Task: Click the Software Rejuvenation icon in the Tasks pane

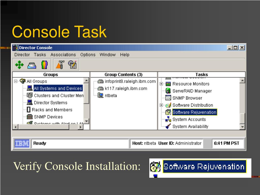Action: coord(168,112)
